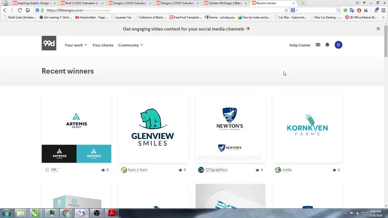
Task: Open Multi Links Shrinker bookmark
Action: click(19, 17)
